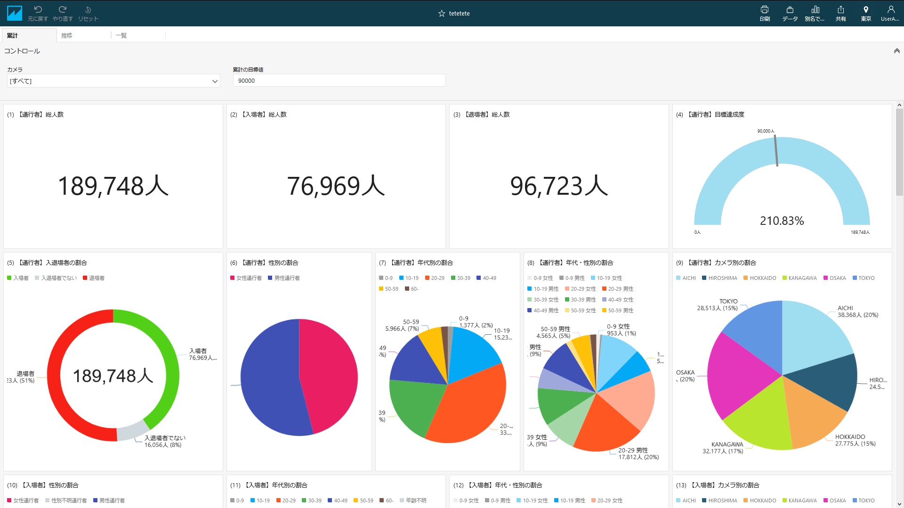Switch to the 累計 tab
904x508 pixels.
click(x=29, y=35)
